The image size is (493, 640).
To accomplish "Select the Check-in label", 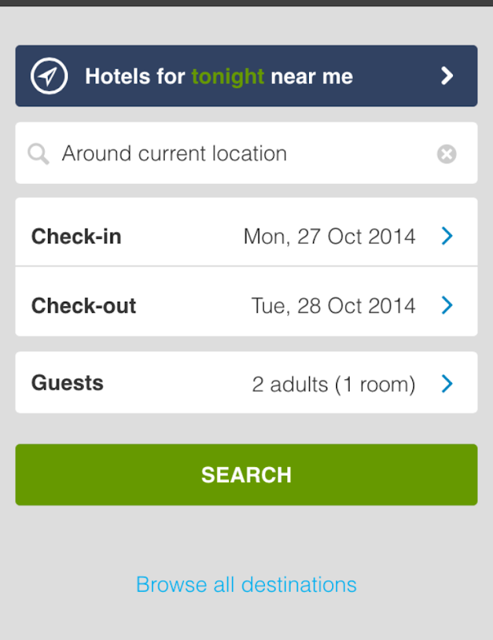I will point(76,237).
